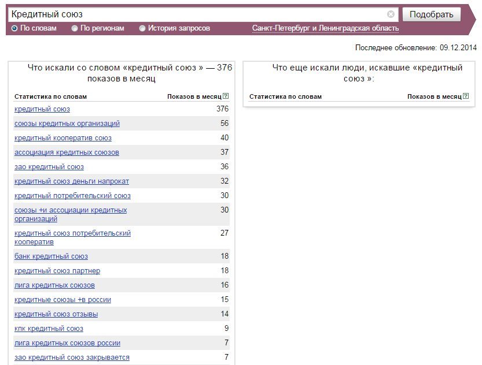Viewport: 482px width, 365px height.
Task: Open the 'кредитный союз партнер' link
Action: coord(57,271)
